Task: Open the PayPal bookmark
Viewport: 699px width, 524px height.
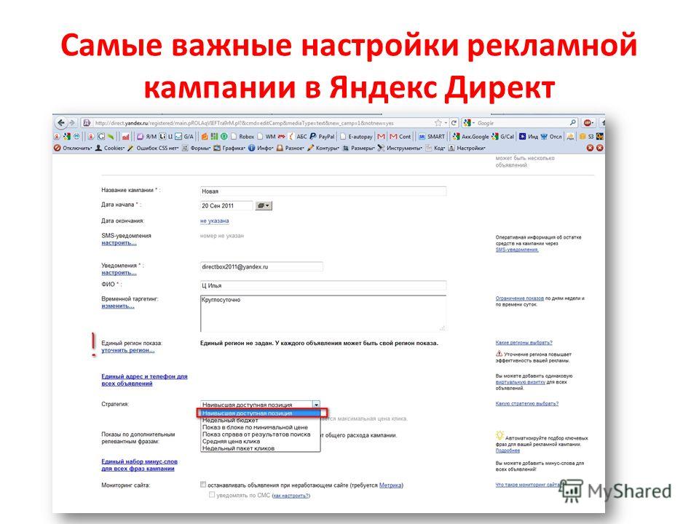Action: (322, 136)
